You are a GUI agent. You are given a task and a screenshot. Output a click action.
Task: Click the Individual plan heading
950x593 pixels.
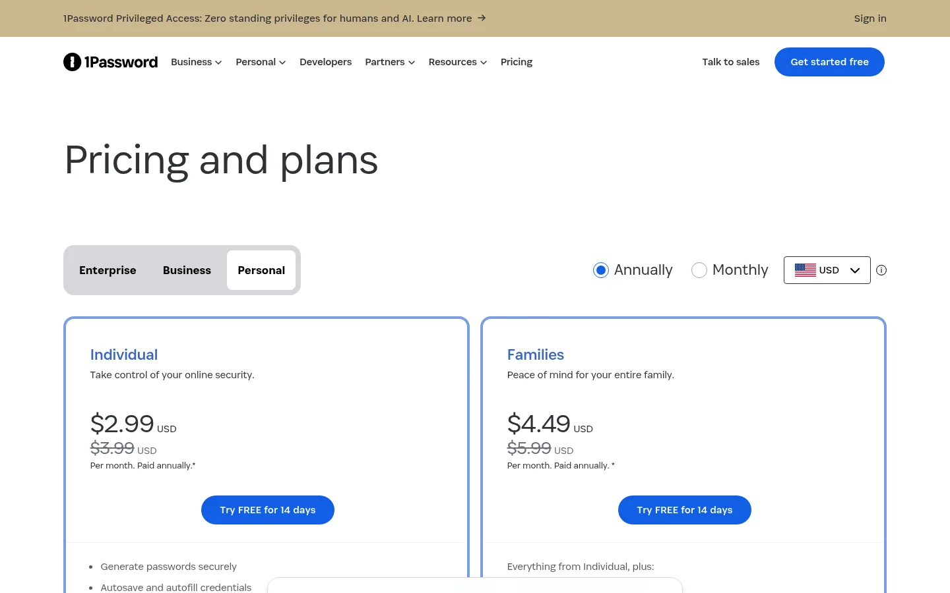(124, 354)
